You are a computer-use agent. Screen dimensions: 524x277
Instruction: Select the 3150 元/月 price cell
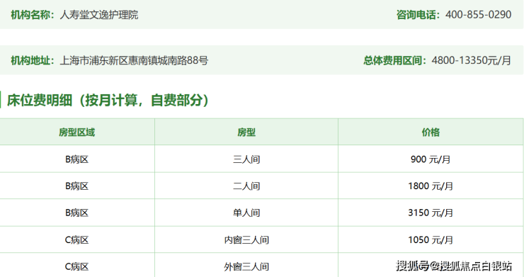pos(431,213)
